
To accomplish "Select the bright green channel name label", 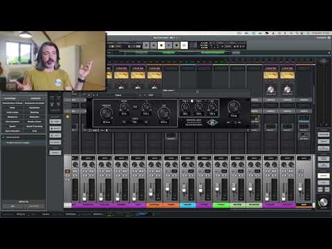I will (221, 205).
